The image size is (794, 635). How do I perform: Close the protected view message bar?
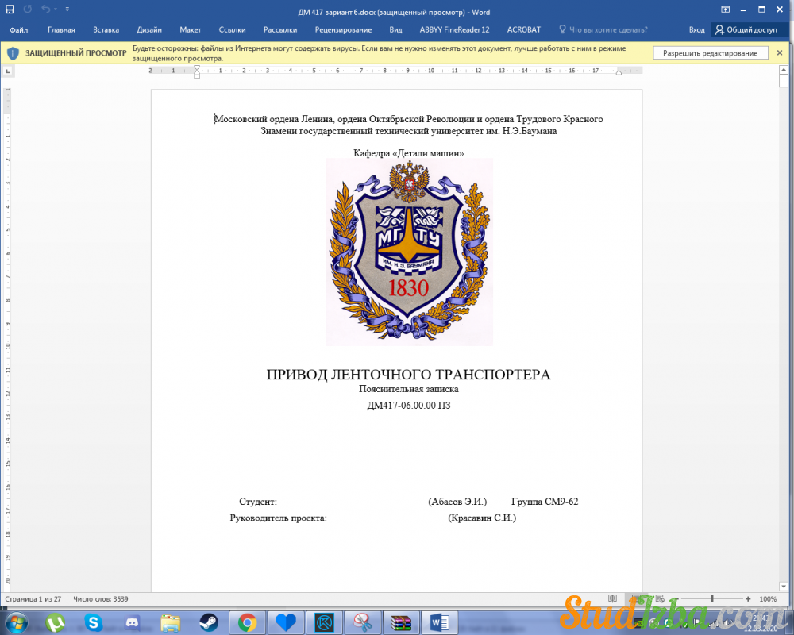click(780, 52)
